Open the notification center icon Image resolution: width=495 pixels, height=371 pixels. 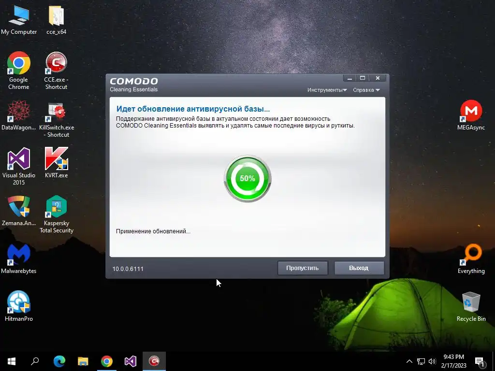pyautogui.click(x=480, y=362)
